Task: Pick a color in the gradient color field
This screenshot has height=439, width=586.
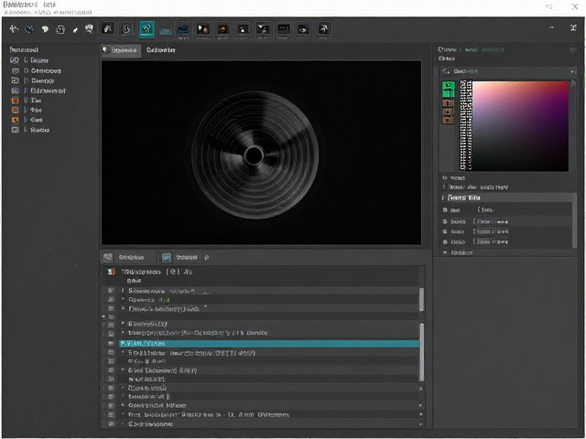Action: pyautogui.click(x=521, y=126)
